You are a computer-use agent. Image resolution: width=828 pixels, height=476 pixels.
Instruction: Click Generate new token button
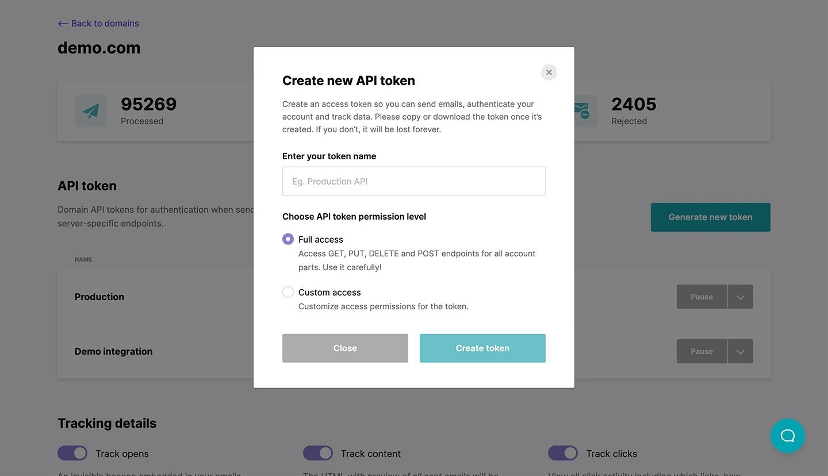(x=710, y=217)
